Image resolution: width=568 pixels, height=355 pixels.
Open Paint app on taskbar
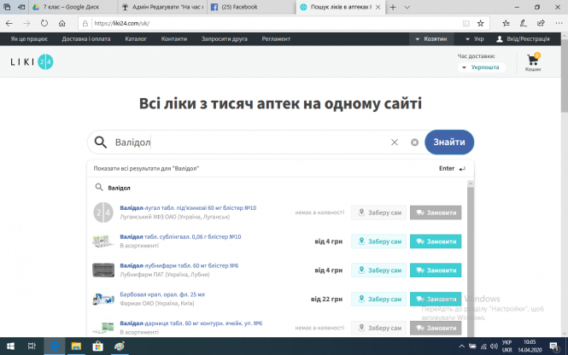click(120, 346)
